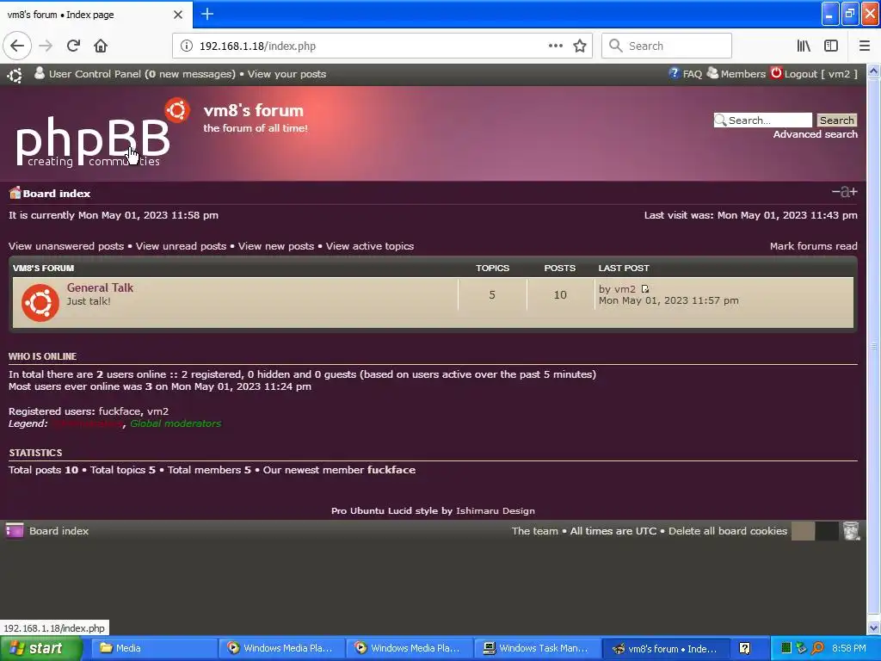Click the tray magnifier search icon
This screenshot has height=661, width=881.
[x=818, y=648]
